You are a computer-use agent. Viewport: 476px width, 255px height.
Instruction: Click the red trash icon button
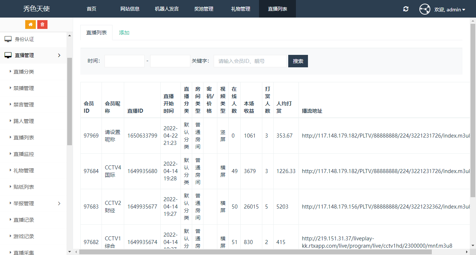(42, 25)
